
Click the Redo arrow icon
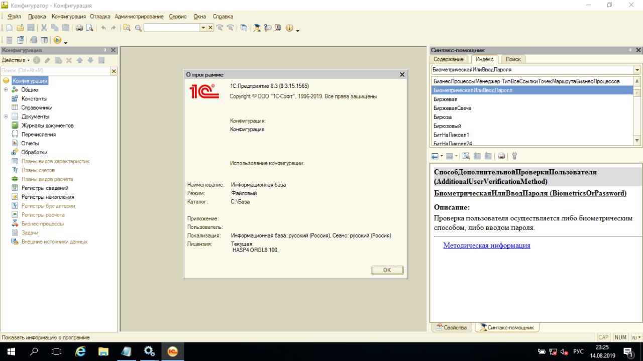[114, 28]
